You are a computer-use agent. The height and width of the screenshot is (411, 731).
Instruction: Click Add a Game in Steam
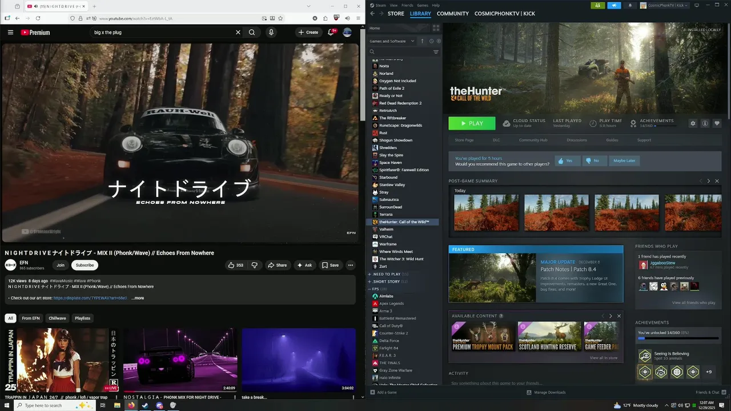click(383, 392)
